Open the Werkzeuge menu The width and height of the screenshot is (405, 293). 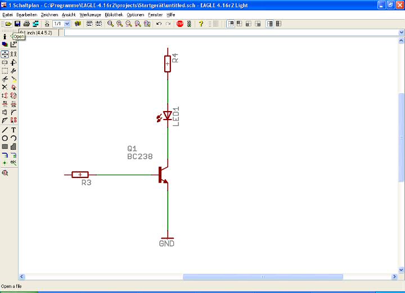90,14
